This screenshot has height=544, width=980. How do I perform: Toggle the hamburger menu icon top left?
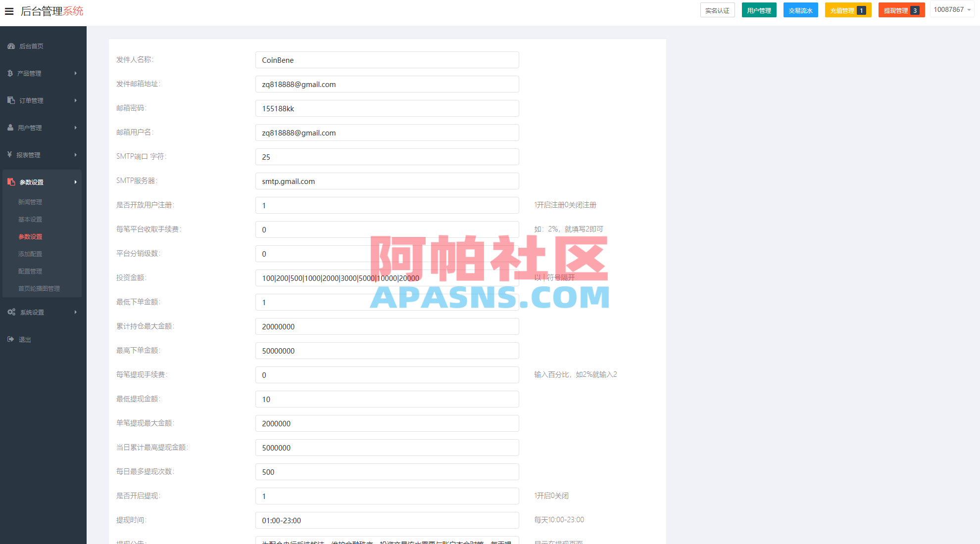click(x=9, y=11)
